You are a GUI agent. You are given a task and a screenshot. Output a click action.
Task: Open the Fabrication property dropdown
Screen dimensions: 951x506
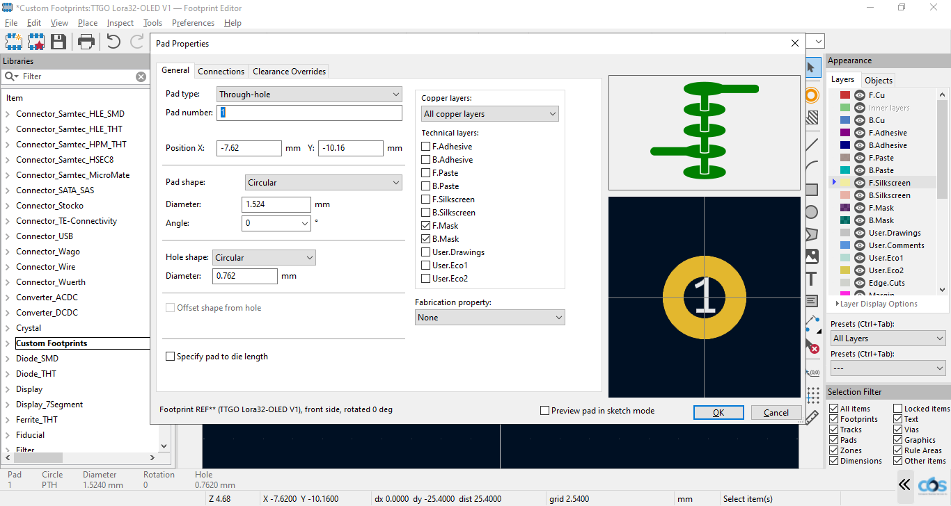click(x=490, y=317)
